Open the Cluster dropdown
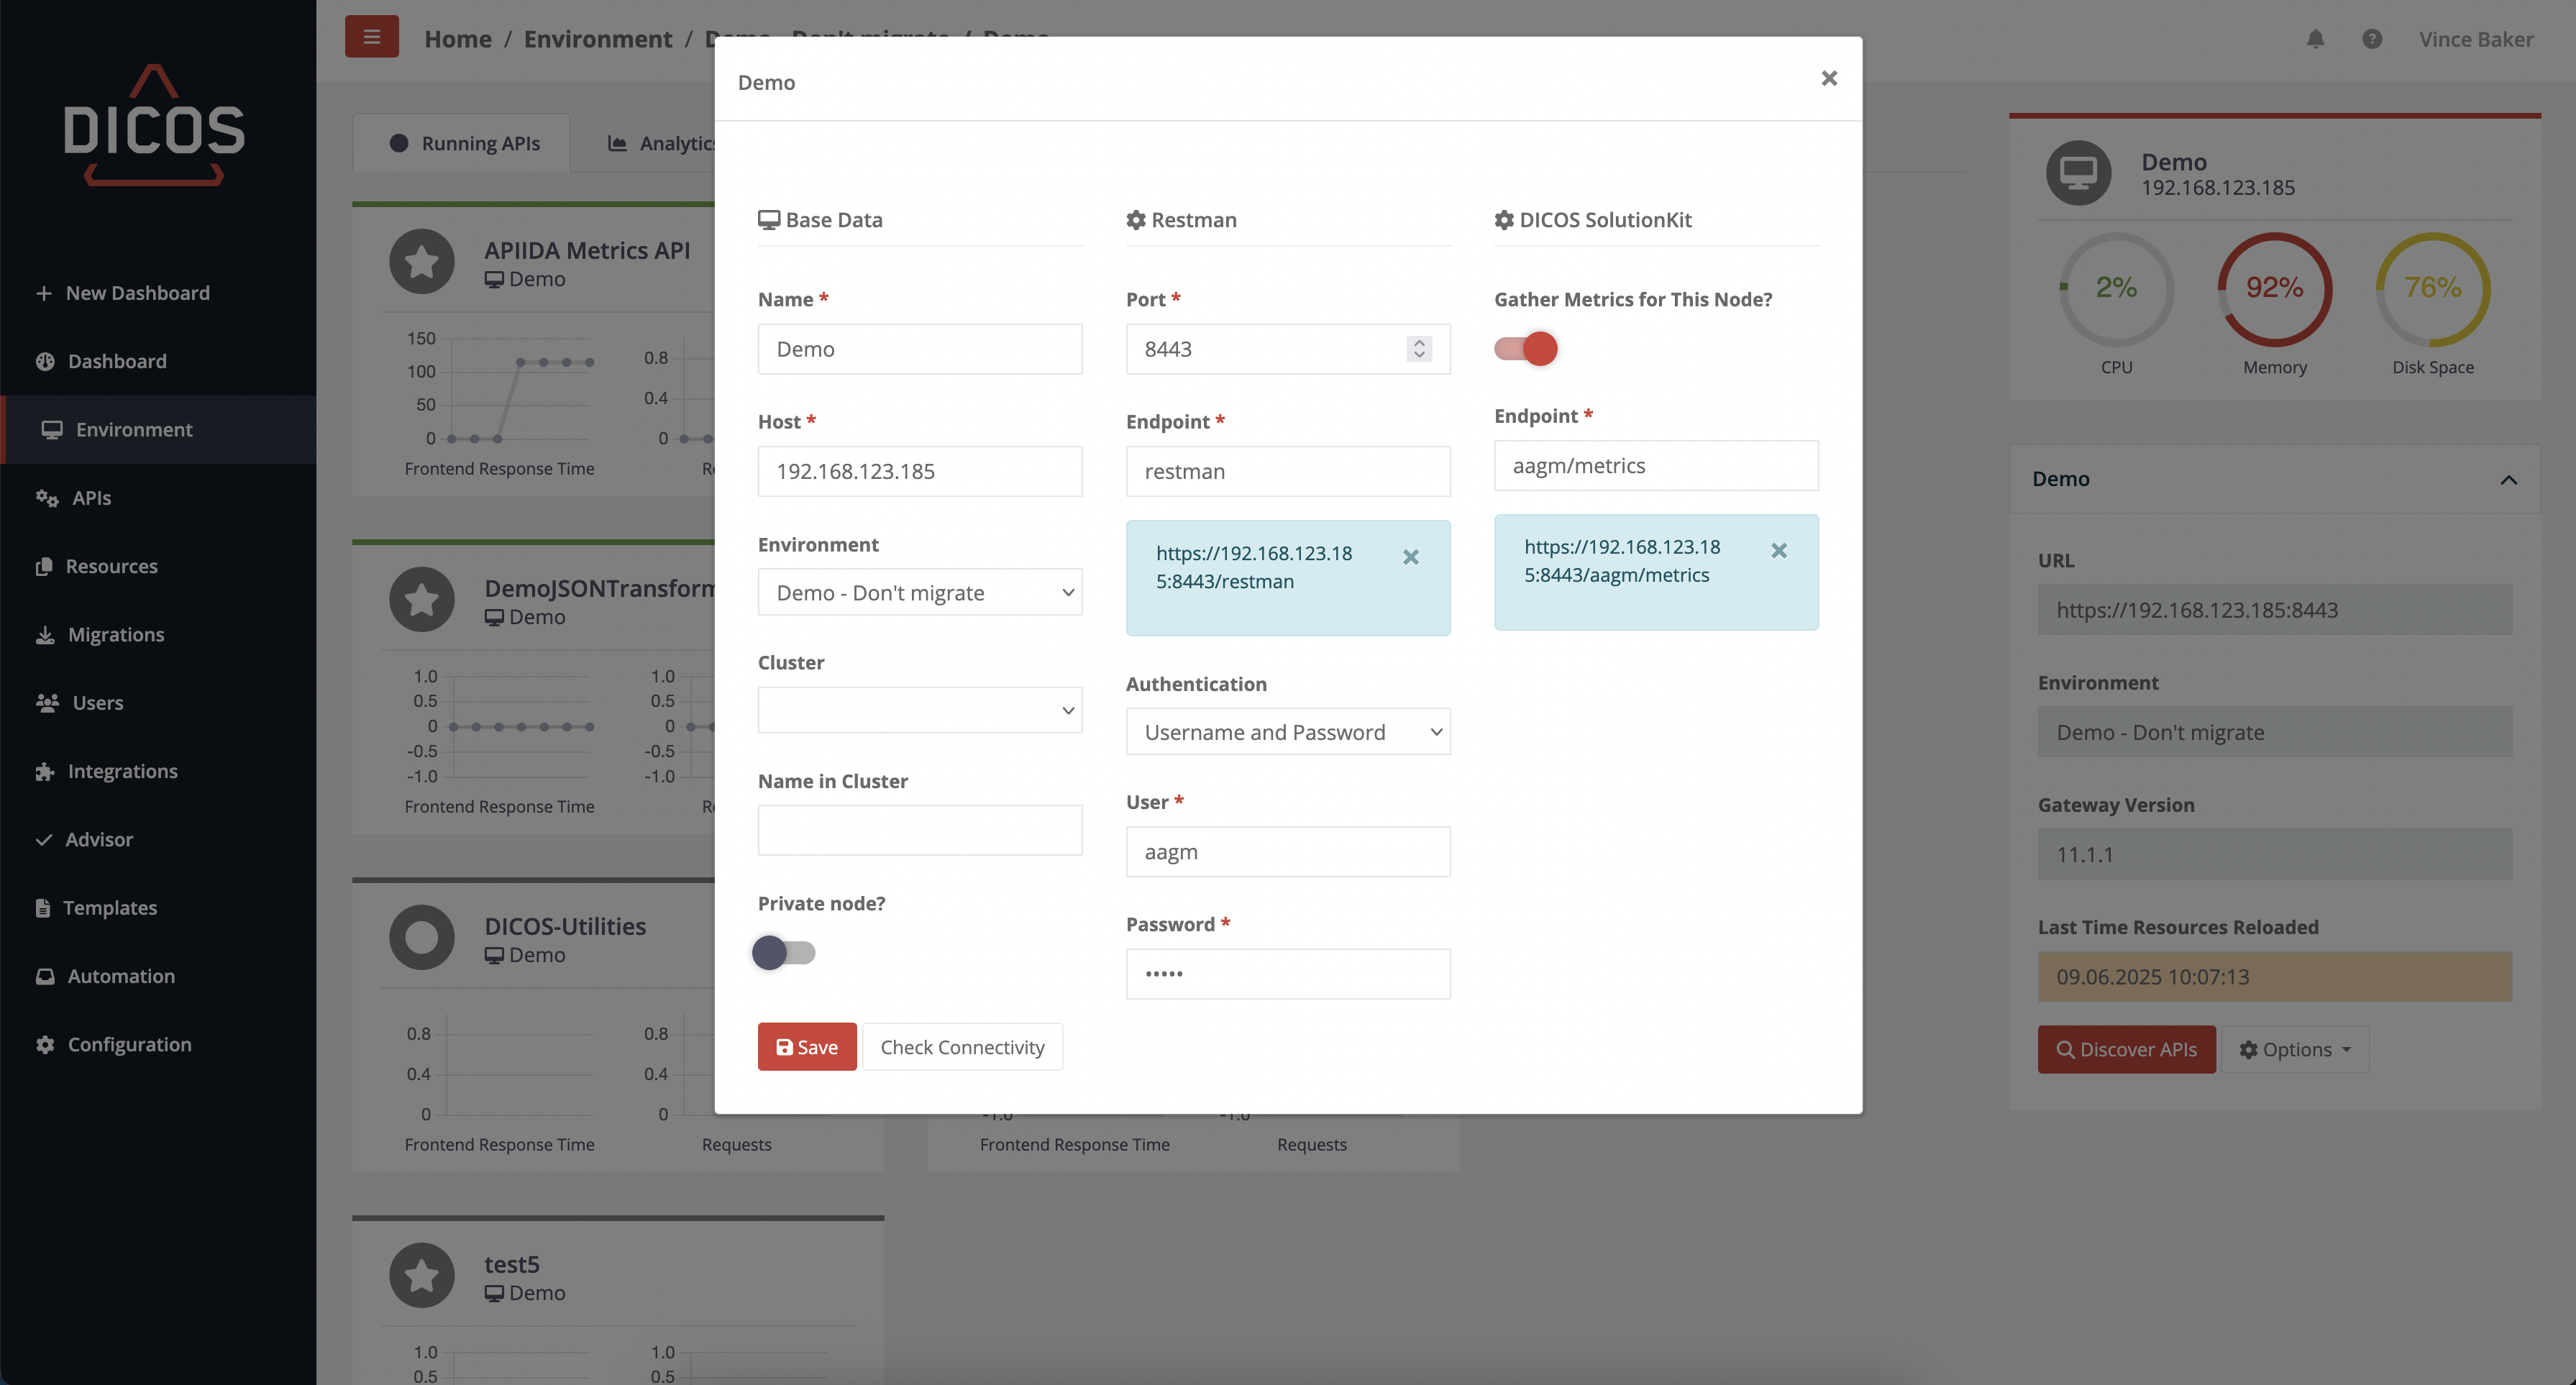 pos(919,710)
